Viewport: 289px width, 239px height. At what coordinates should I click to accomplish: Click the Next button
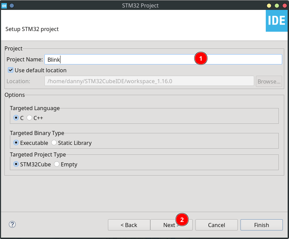click(171, 225)
